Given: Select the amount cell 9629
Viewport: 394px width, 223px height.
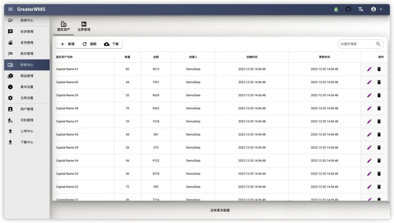Looking at the screenshot, I should (x=156, y=95).
